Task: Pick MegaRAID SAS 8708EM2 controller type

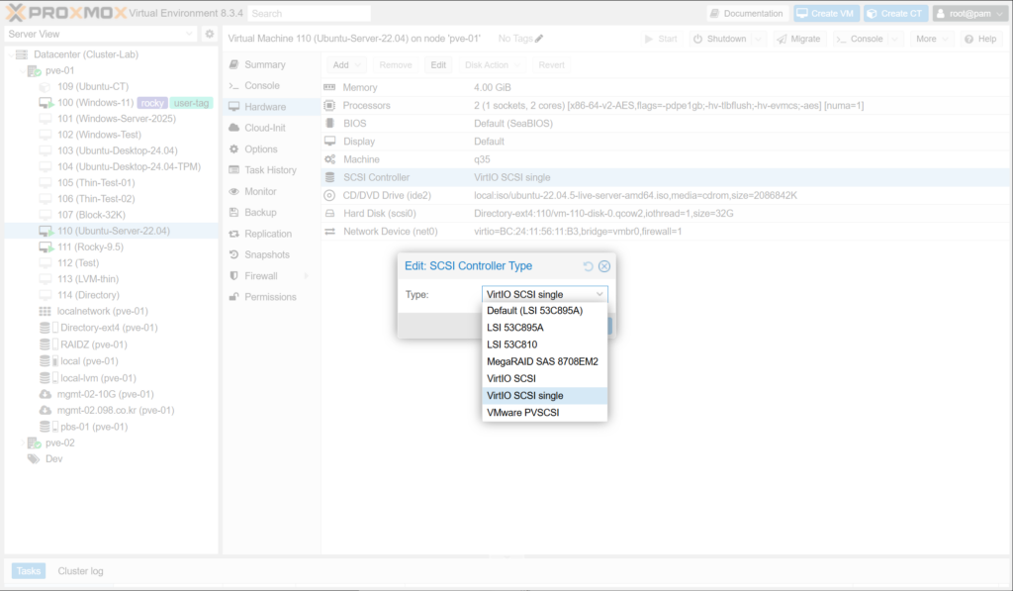Action: point(542,361)
